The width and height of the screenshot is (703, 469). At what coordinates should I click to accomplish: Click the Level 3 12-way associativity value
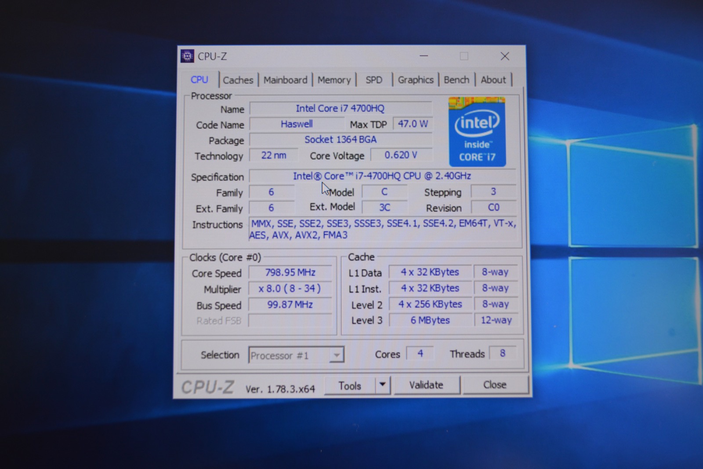click(x=496, y=320)
